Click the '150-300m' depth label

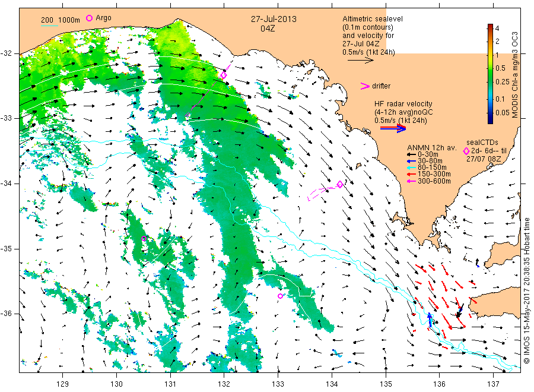coord(434,175)
